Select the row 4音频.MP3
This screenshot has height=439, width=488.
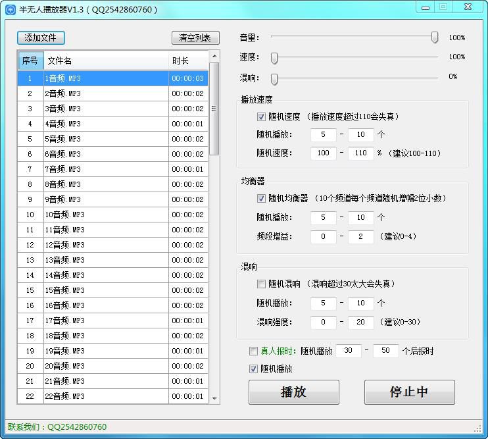(112, 124)
